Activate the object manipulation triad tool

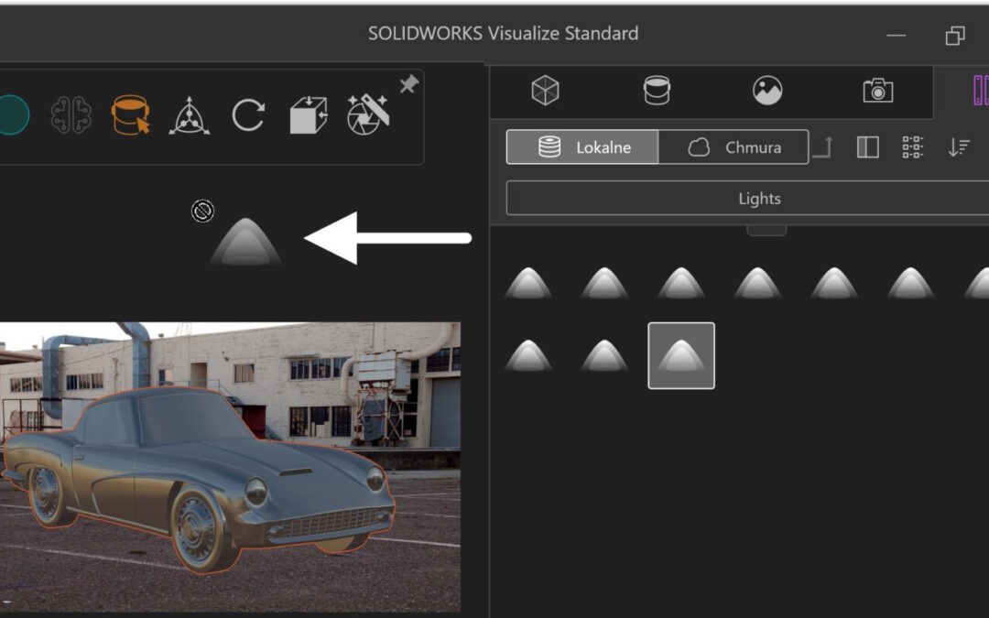tap(190, 115)
